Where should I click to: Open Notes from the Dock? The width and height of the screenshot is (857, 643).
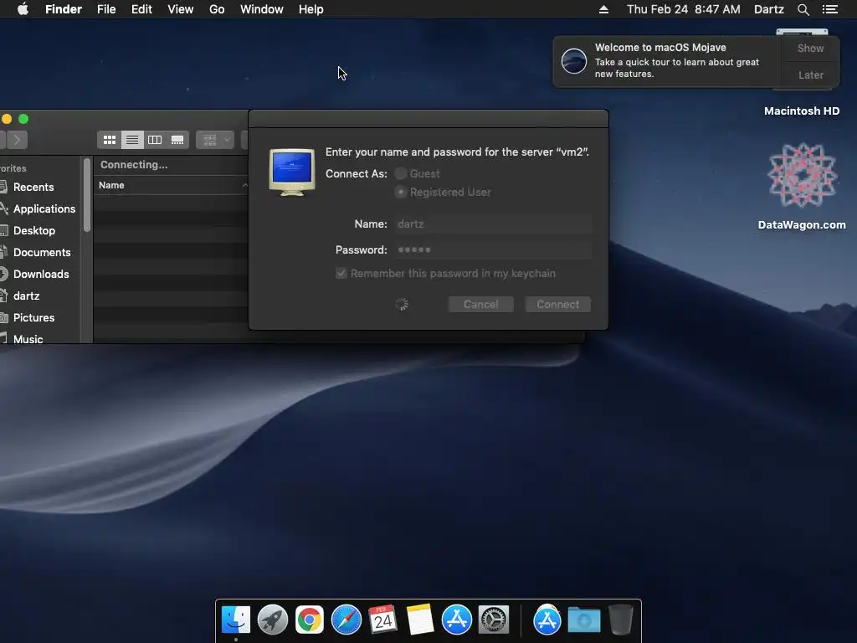420,620
